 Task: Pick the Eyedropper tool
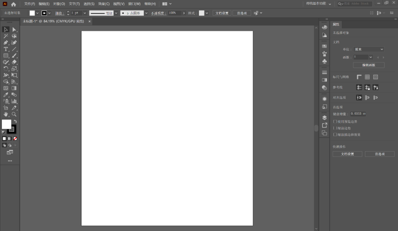click(x=6, y=95)
